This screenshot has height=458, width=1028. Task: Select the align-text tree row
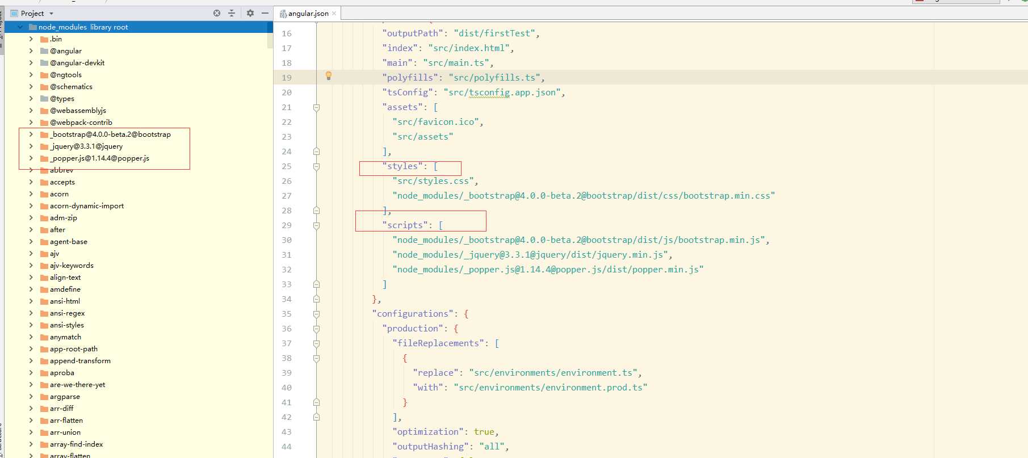click(x=139, y=278)
